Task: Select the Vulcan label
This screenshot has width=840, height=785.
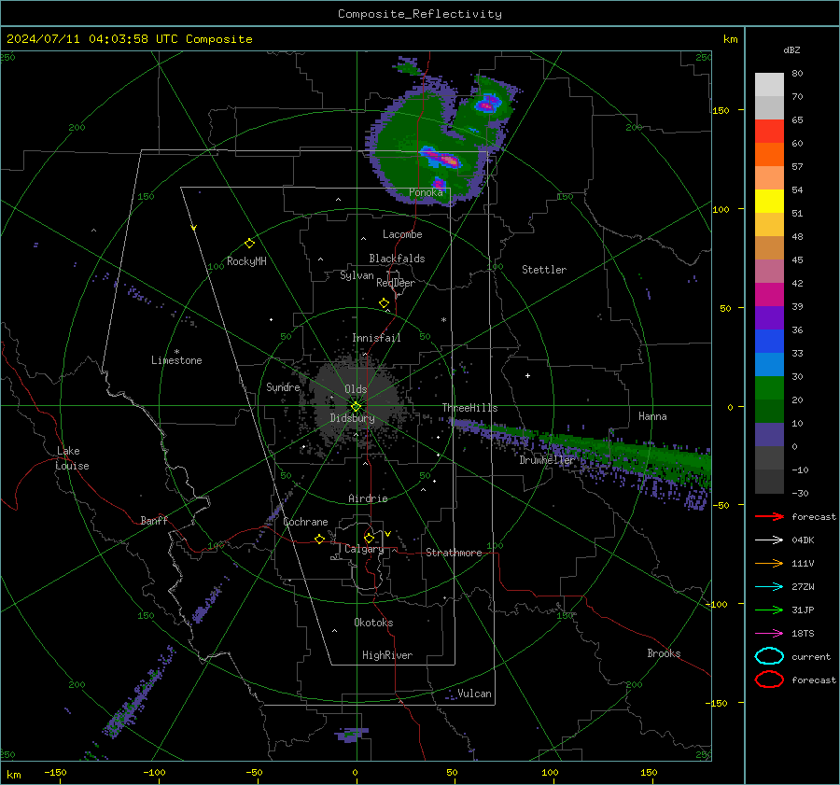Action: 474,694
